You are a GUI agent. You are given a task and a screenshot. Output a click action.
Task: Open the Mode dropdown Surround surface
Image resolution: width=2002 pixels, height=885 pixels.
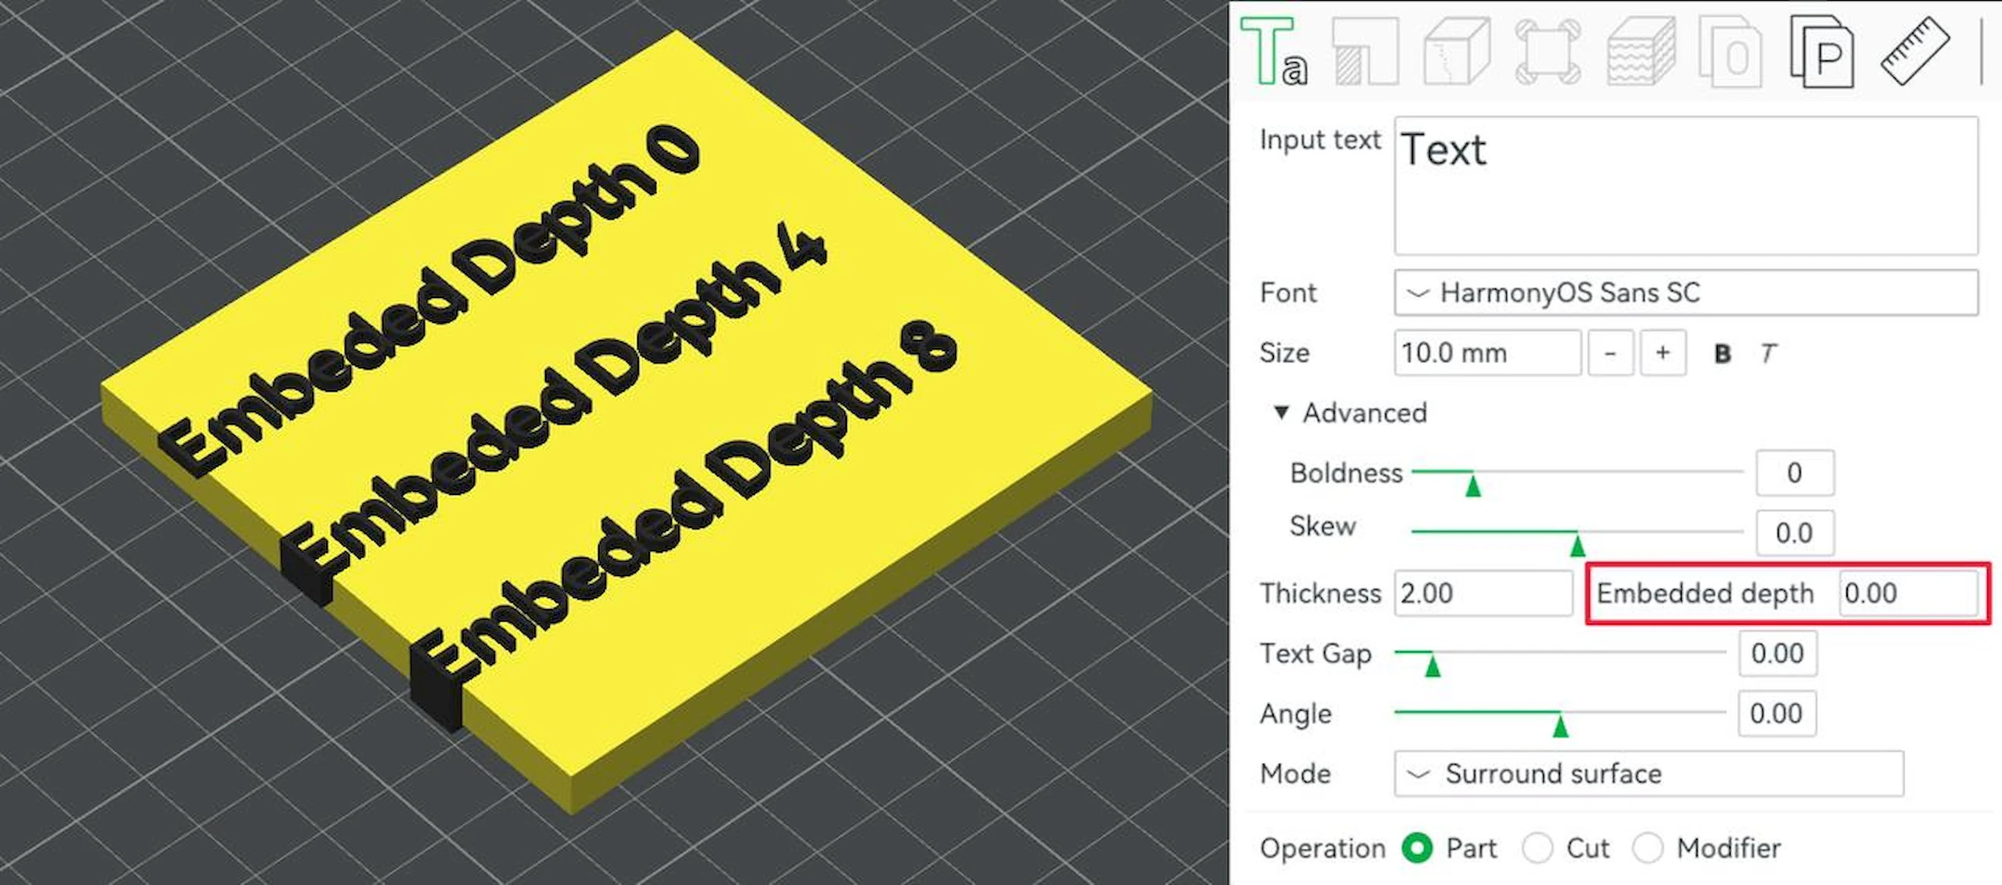(1649, 774)
